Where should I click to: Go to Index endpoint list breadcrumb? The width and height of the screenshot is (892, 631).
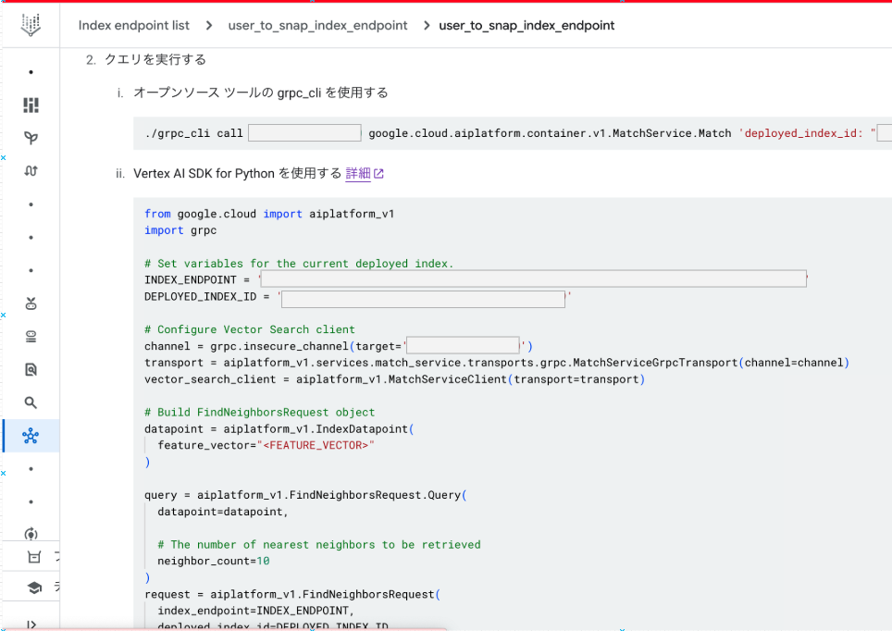click(x=133, y=26)
